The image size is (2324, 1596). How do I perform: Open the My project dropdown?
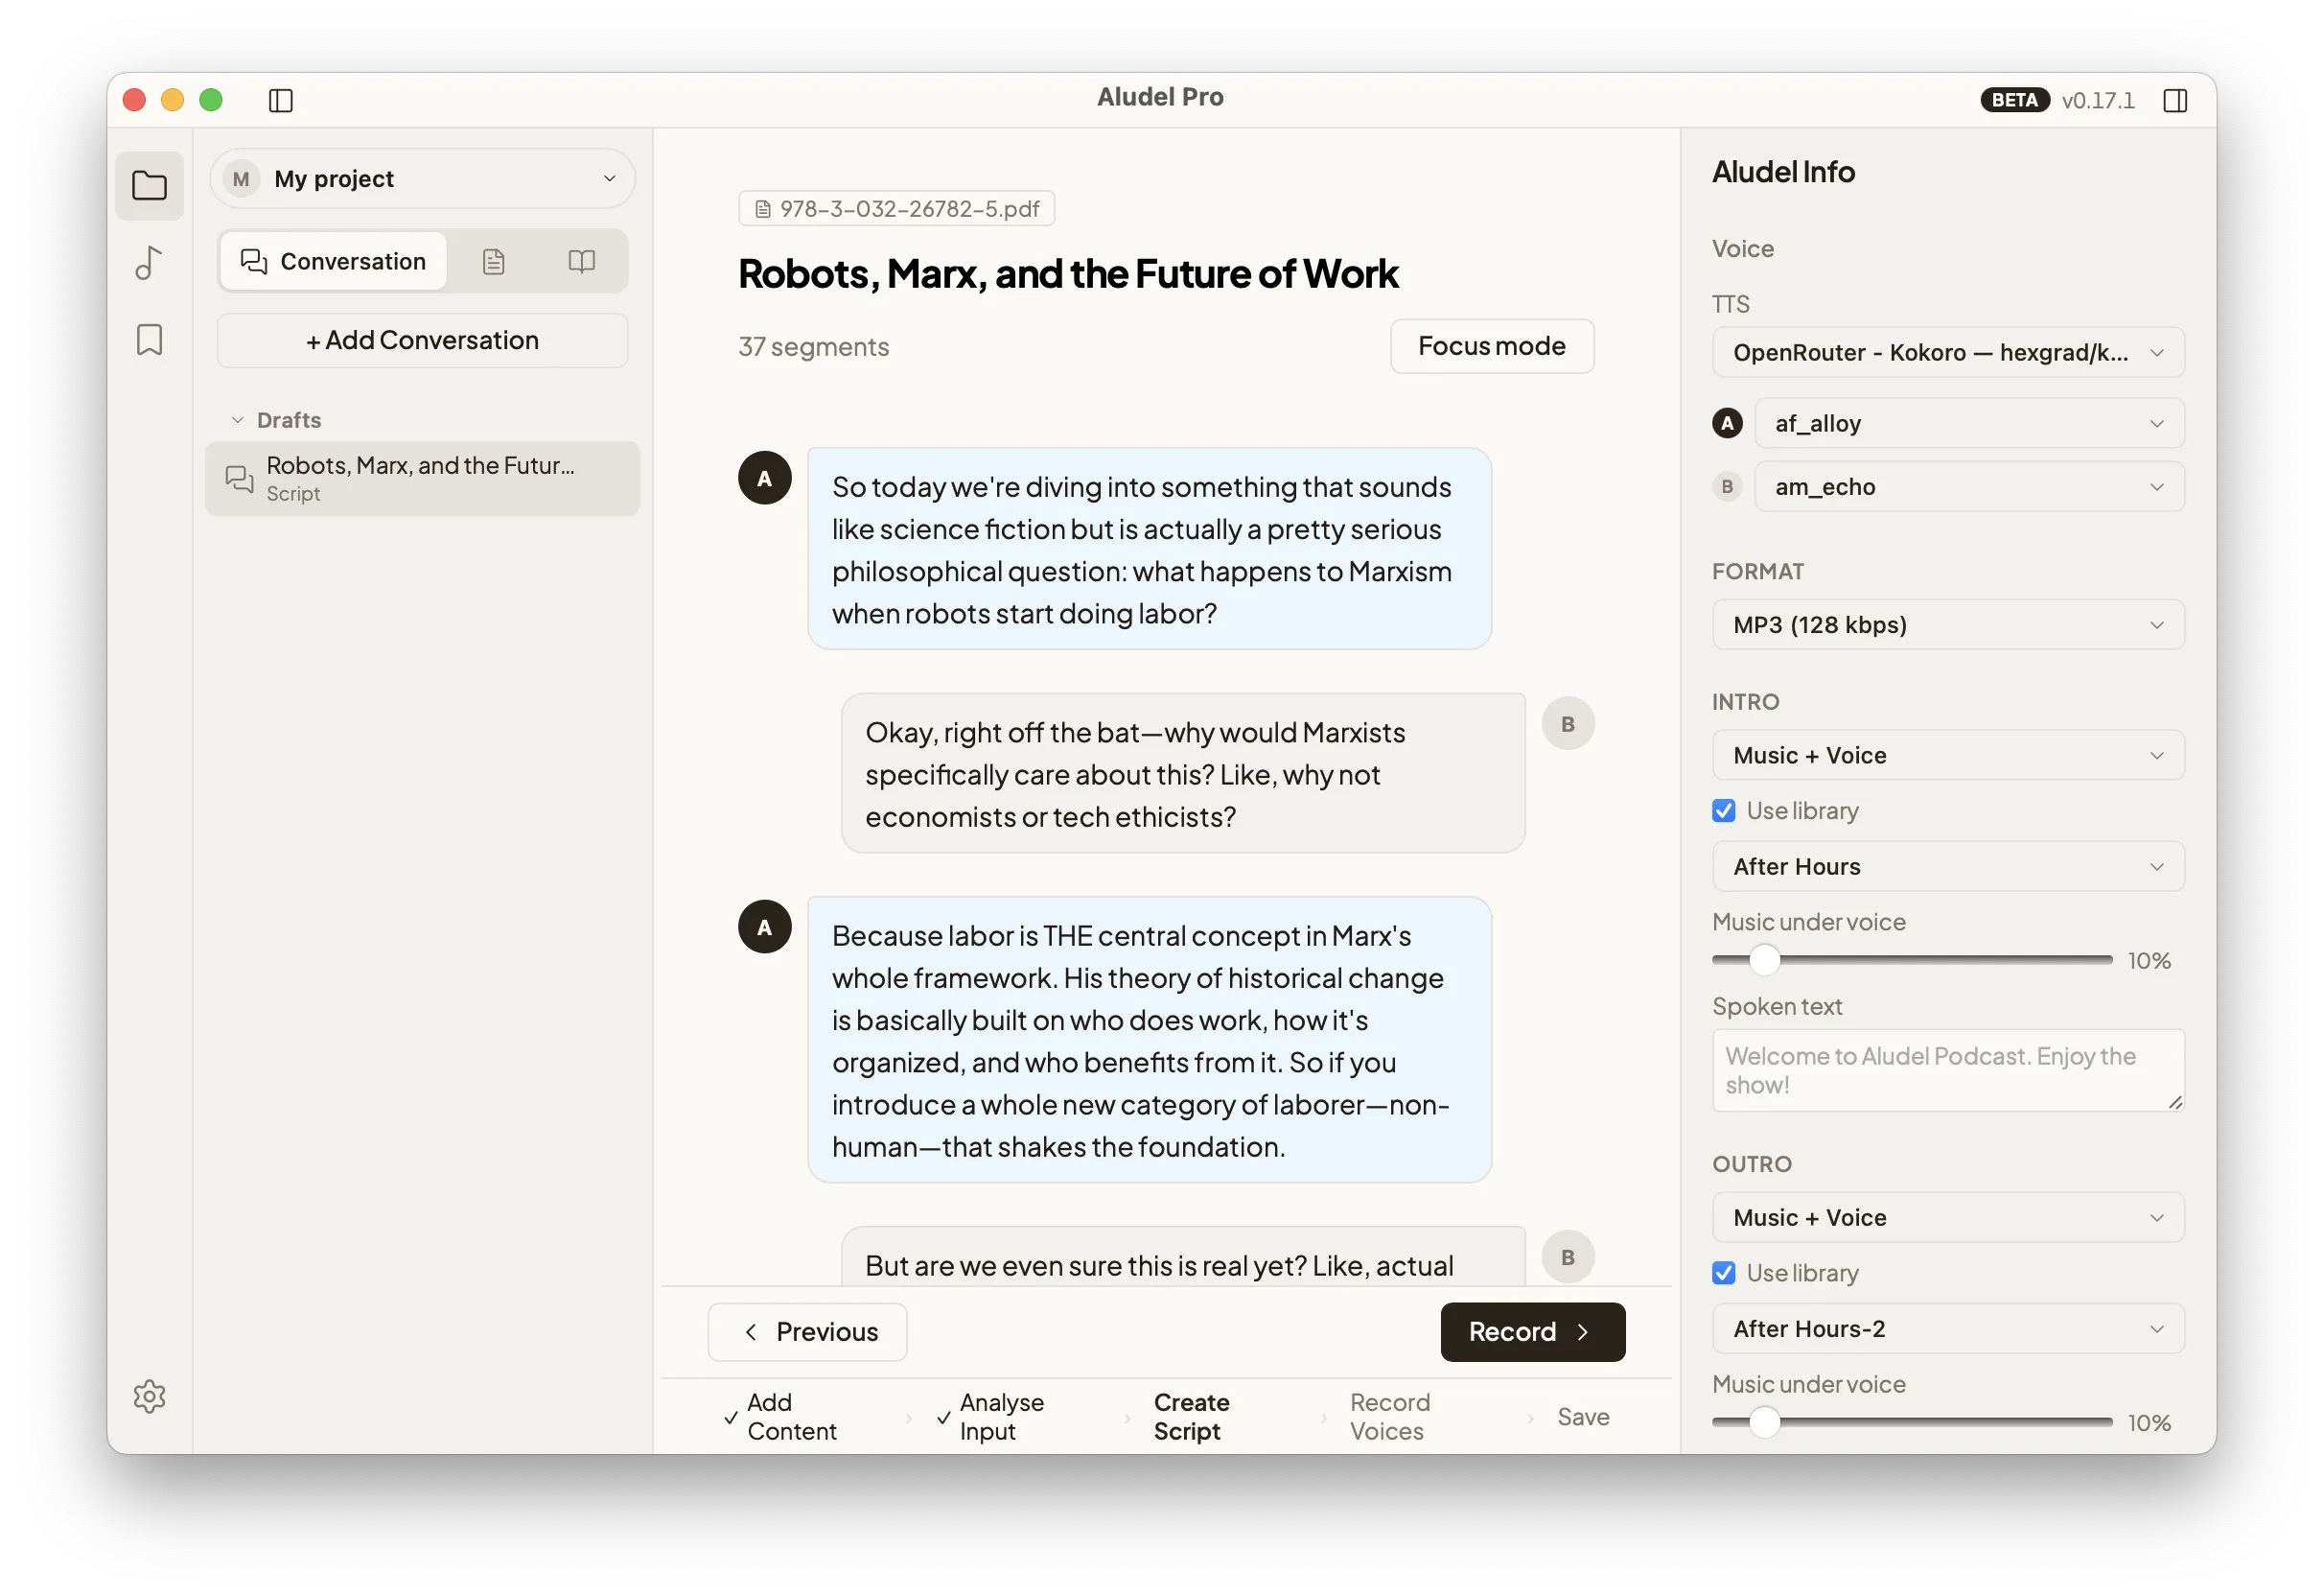(422, 179)
